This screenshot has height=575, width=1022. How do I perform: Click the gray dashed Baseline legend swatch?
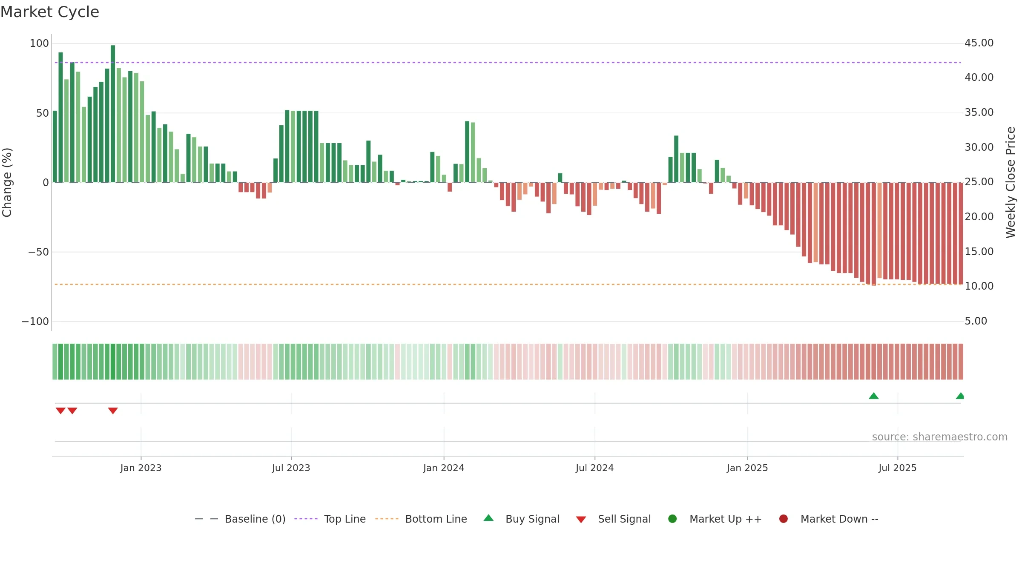[x=207, y=519]
